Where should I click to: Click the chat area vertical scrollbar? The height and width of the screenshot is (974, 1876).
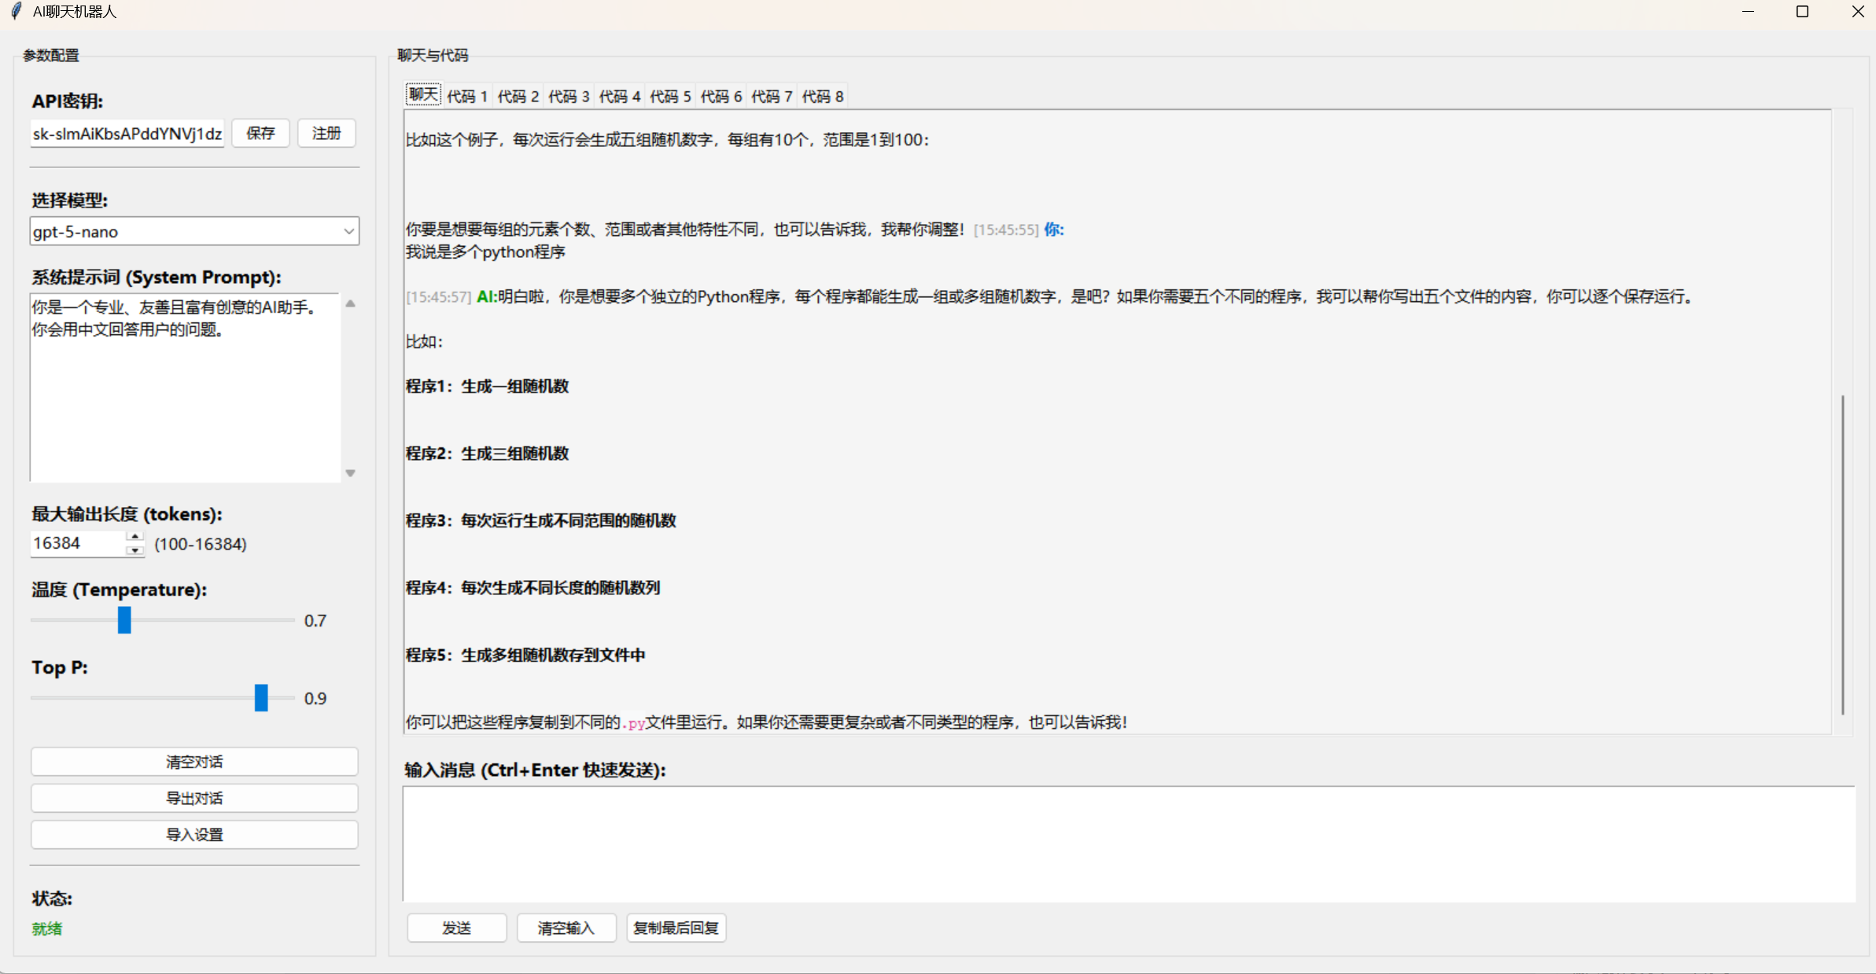(x=1842, y=554)
